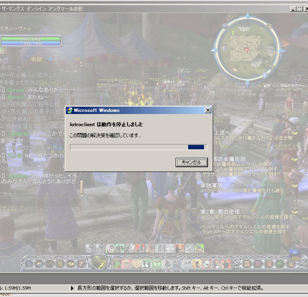Use the blonde face skill on red background
The height and width of the screenshot is (297, 308).
(127, 264)
